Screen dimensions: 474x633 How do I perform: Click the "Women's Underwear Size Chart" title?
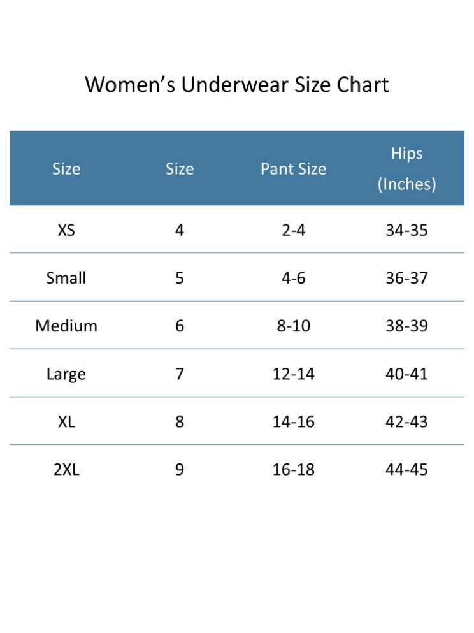tap(237, 85)
